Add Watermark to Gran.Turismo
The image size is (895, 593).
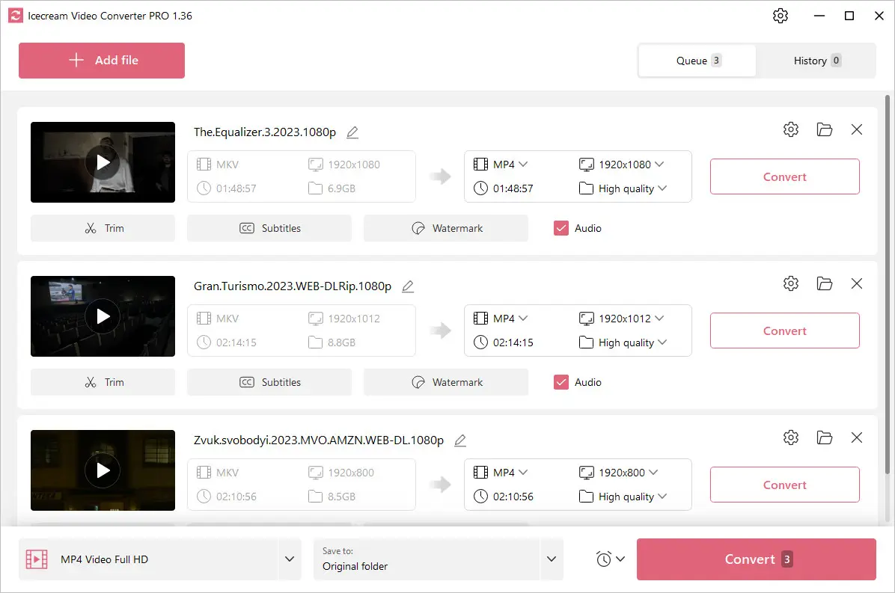pos(446,382)
